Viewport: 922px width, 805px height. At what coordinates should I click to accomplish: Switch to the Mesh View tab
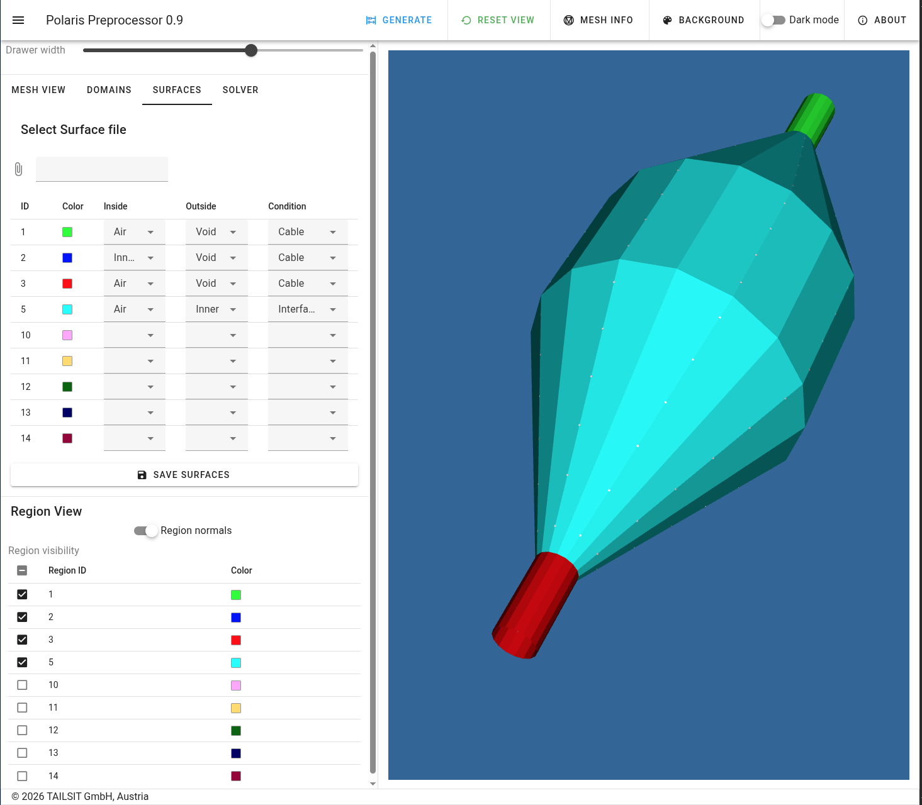pos(38,90)
